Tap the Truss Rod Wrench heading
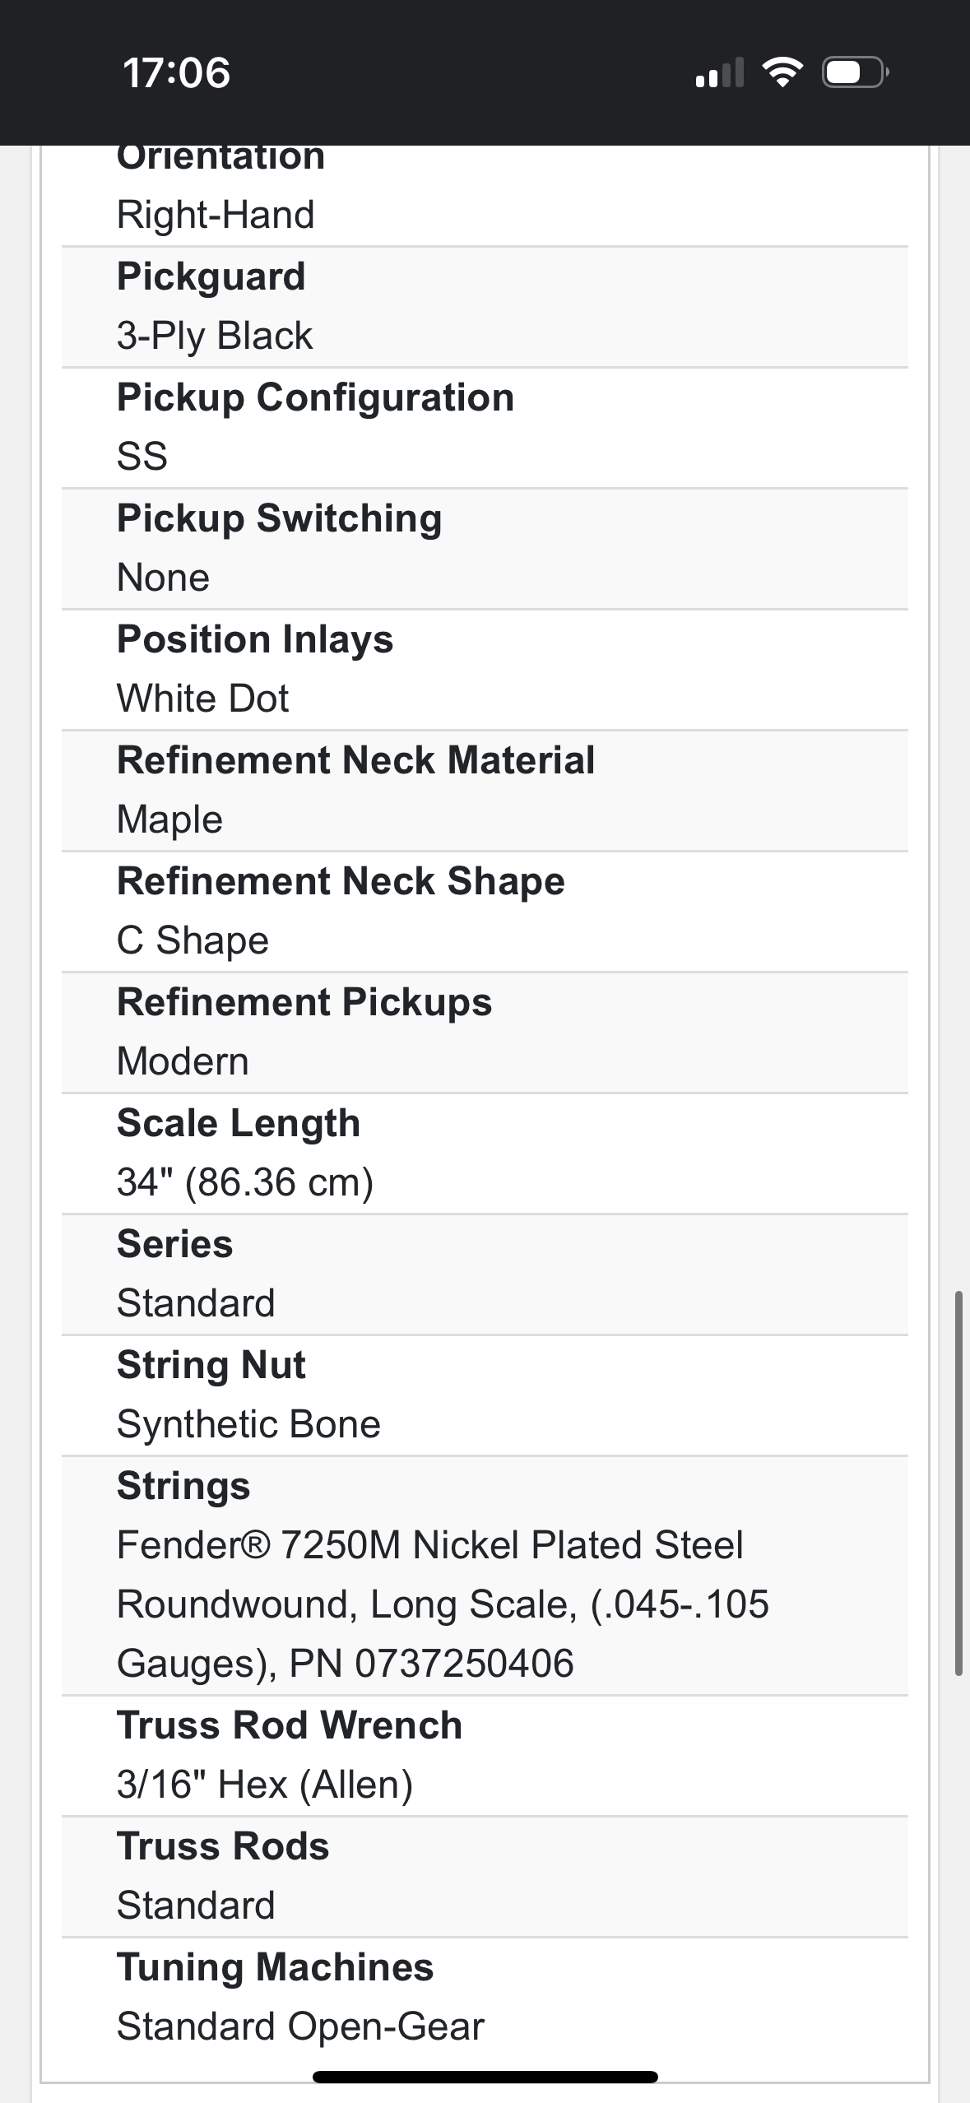970x2103 pixels. 289,1725
